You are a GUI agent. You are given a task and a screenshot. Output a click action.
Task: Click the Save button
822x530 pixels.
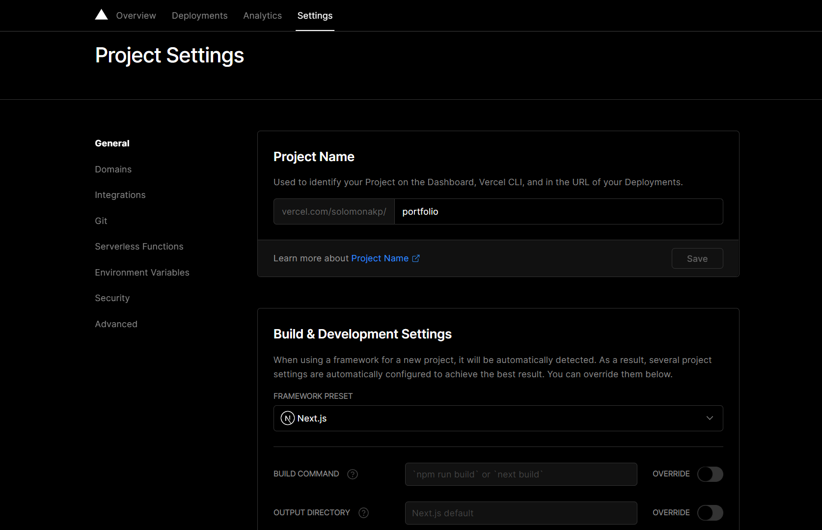point(697,258)
